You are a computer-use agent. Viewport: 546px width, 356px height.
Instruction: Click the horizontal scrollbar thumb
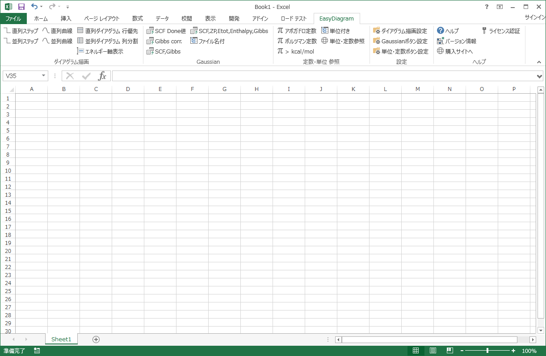[429, 340]
